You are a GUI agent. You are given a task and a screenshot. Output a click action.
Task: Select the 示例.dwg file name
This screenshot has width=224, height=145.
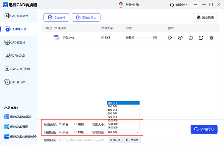point(68,38)
